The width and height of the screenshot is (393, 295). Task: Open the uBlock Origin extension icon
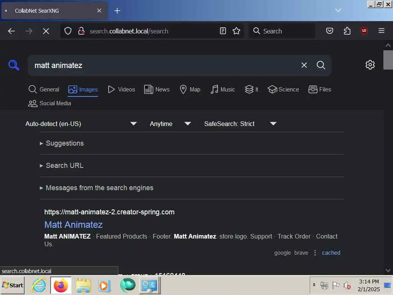(364, 31)
